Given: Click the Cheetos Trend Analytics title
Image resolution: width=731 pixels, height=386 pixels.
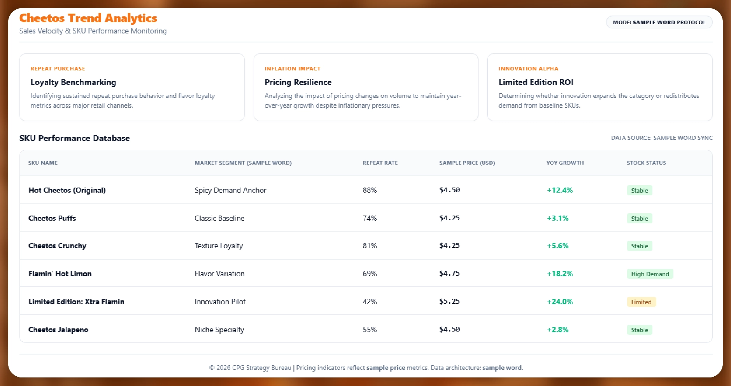Looking at the screenshot, I should tap(88, 18).
